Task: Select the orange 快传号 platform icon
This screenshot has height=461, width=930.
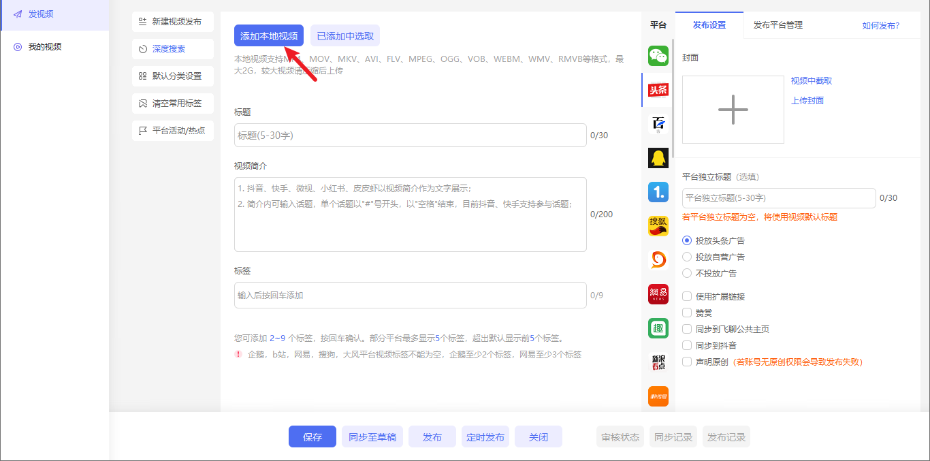Action: pos(658,396)
